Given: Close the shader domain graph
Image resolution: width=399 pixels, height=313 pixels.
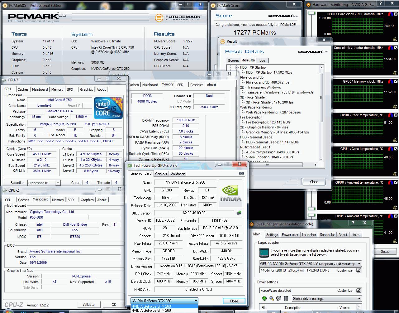Looking at the screenshot, I should click(x=396, y=48).
